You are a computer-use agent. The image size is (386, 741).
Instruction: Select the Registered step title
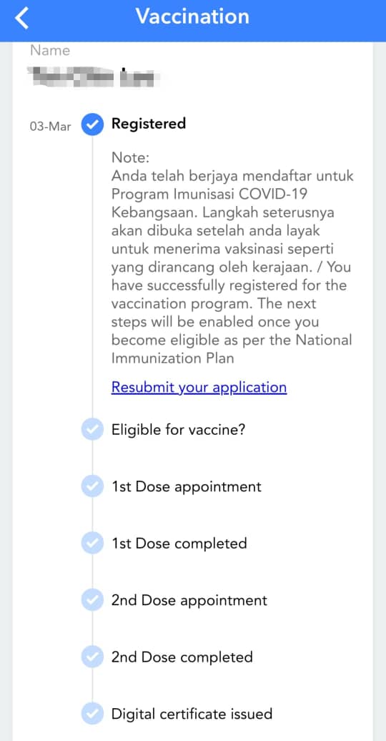pyautogui.click(x=149, y=124)
